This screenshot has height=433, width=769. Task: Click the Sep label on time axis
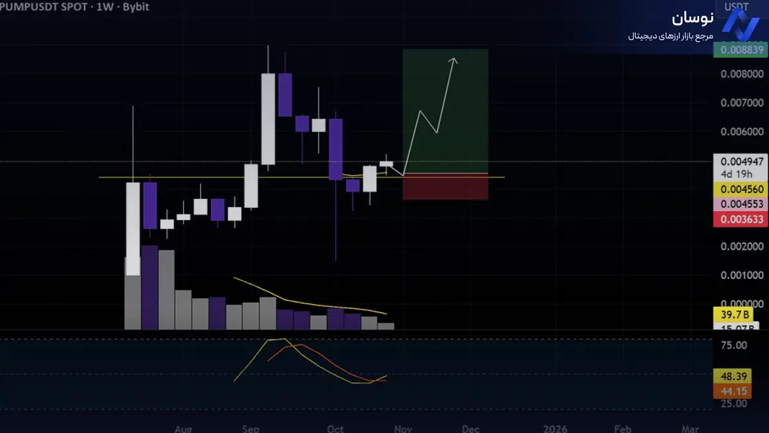[x=250, y=429]
